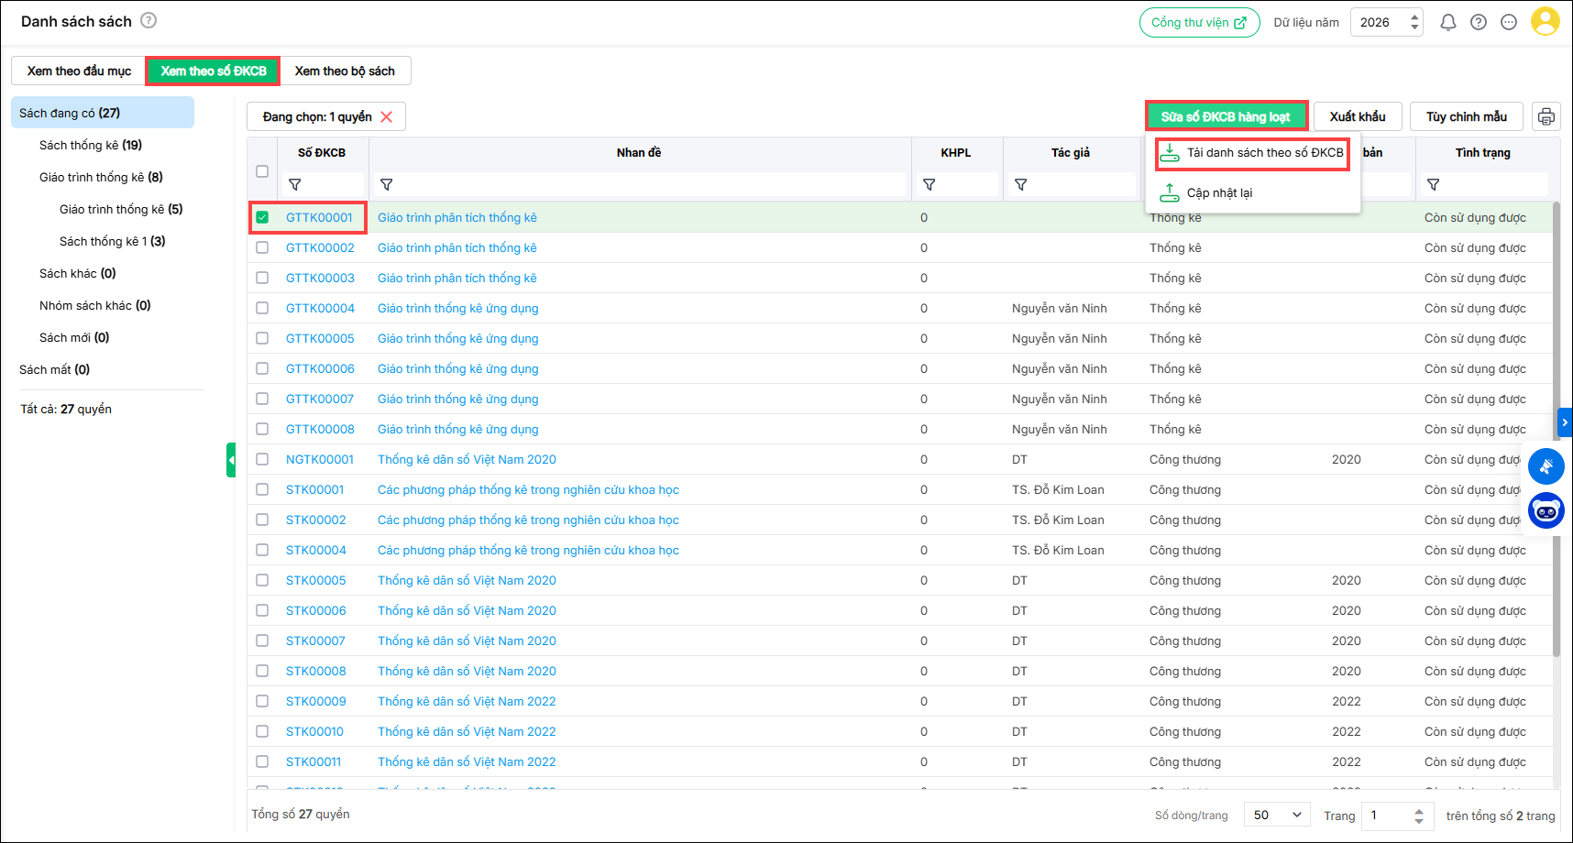The width and height of the screenshot is (1573, 843).
Task: Click the printer icon button
Action: click(1546, 116)
